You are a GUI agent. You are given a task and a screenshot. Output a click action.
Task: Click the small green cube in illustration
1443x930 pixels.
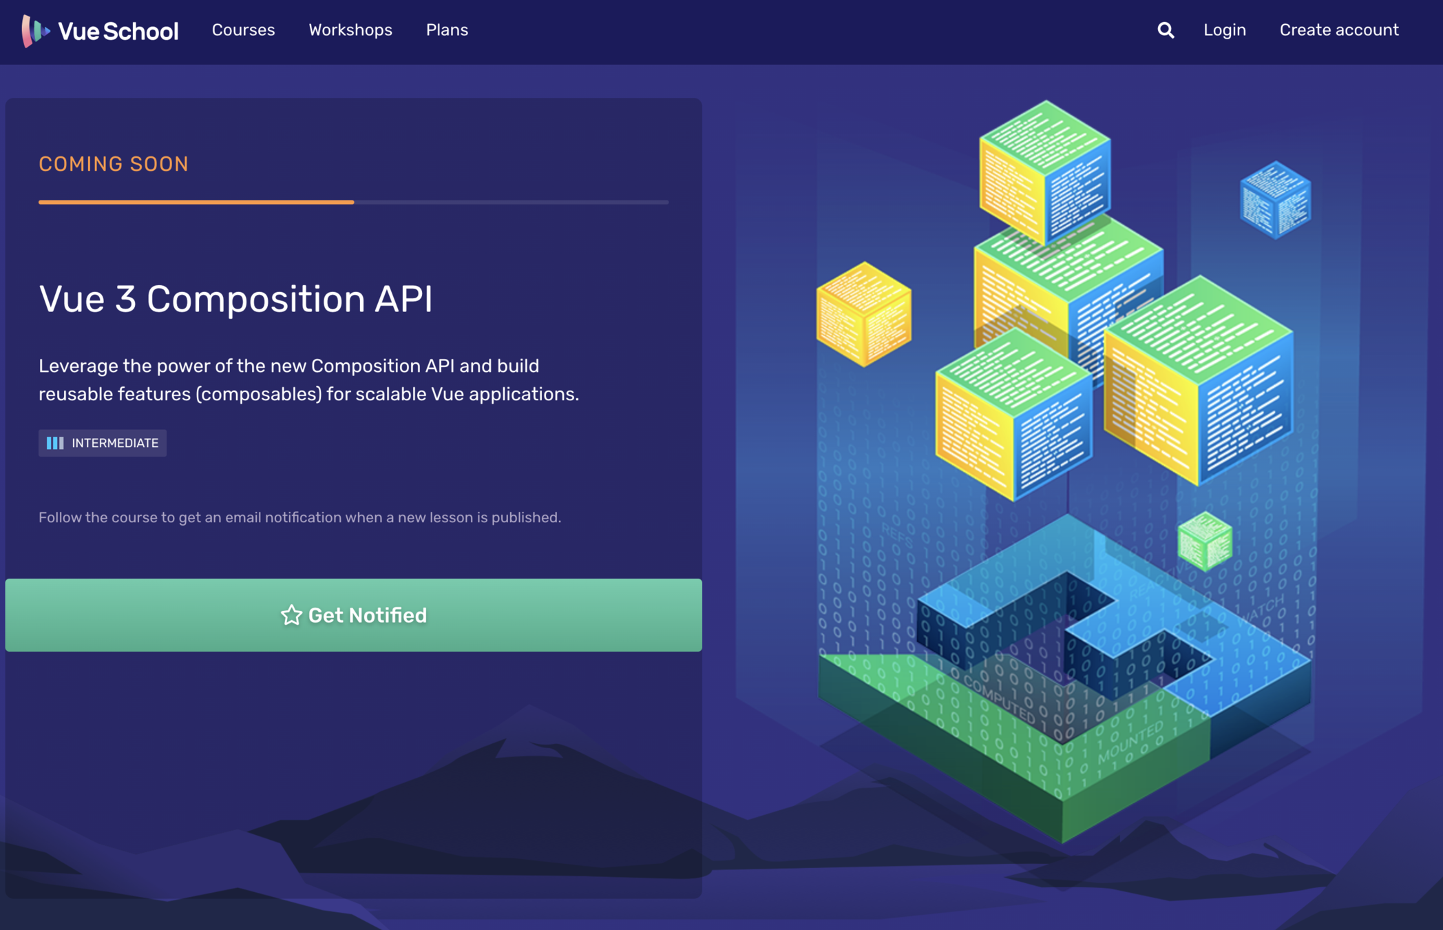(x=1205, y=541)
